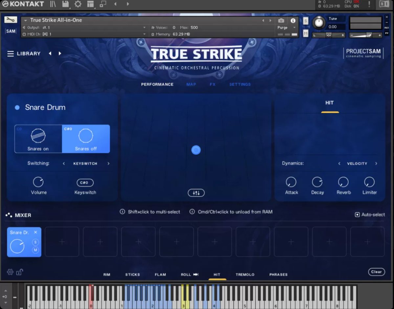Select the HIT tab in right panel
The image size is (394, 309).
pos(330,103)
